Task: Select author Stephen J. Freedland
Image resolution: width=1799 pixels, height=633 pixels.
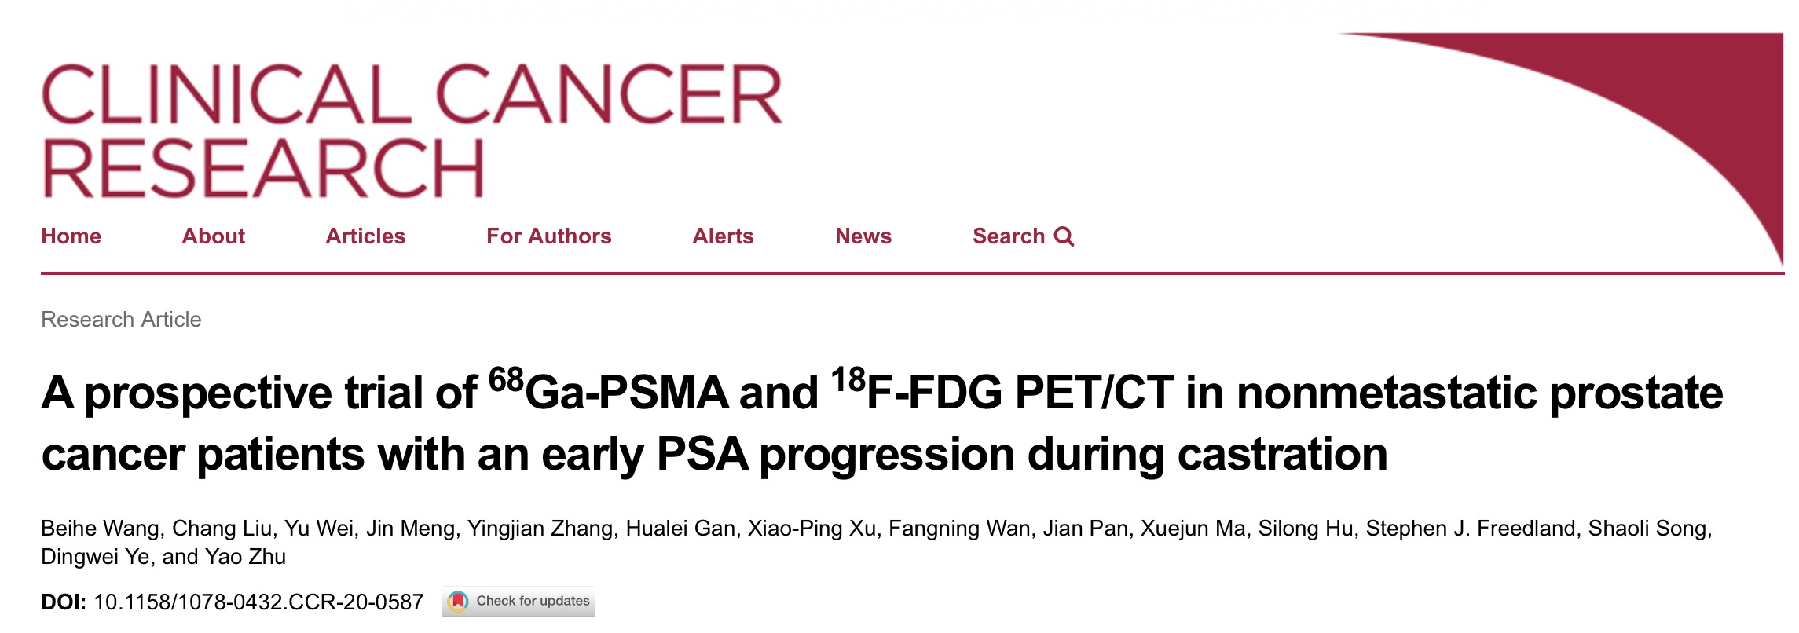Action: (x=1471, y=529)
